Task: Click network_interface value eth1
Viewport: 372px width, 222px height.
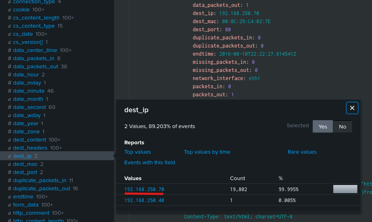Action: coord(254,78)
